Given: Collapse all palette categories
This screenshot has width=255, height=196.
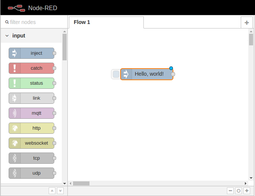Looking at the screenshot, I should [52, 191].
